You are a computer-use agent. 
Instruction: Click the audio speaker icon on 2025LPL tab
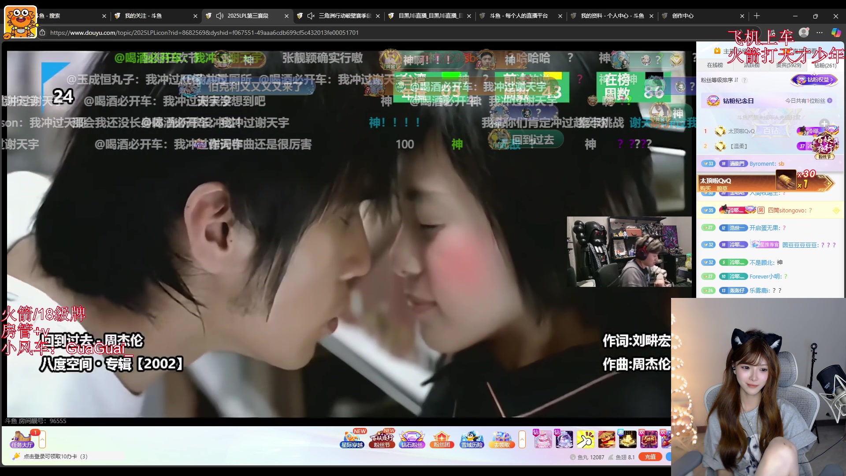click(220, 16)
